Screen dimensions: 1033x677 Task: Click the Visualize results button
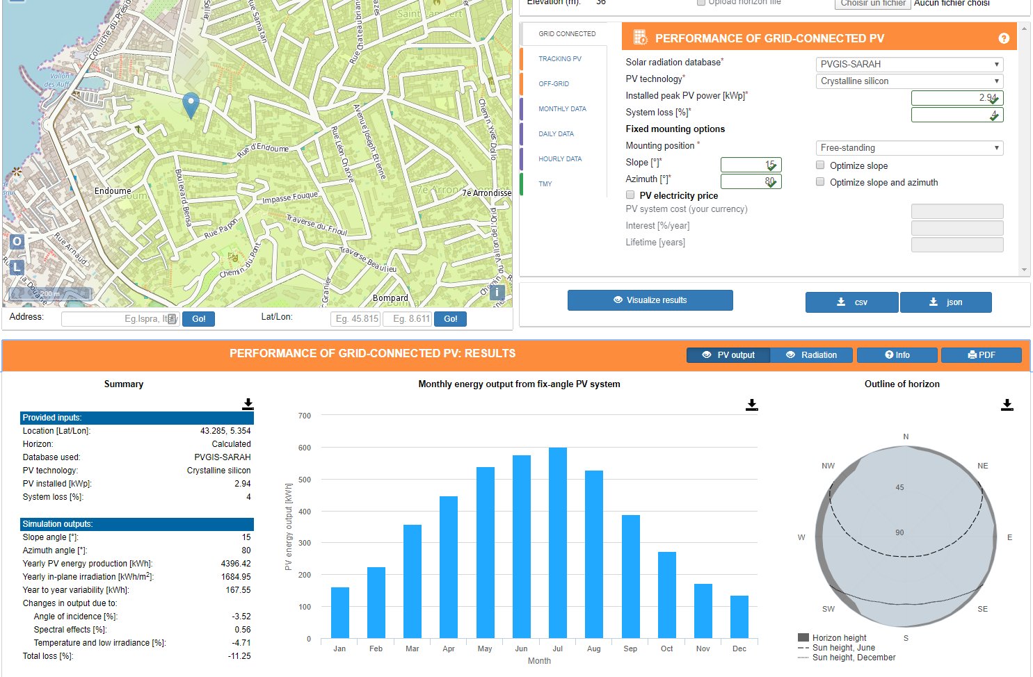pyautogui.click(x=650, y=300)
